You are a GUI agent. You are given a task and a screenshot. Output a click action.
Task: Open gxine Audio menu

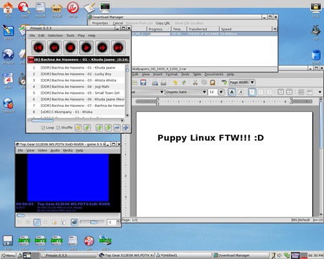point(55,150)
